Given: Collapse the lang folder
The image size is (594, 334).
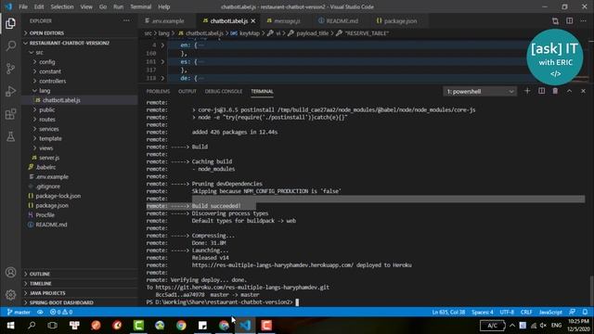Looking at the screenshot, I should (x=45, y=91).
